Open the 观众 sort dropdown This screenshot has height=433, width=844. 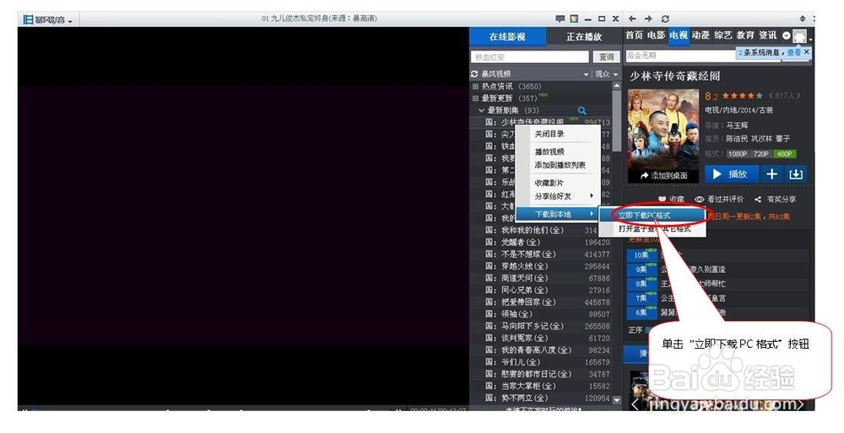coord(606,74)
